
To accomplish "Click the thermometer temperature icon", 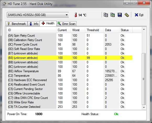I will (76, 15).
